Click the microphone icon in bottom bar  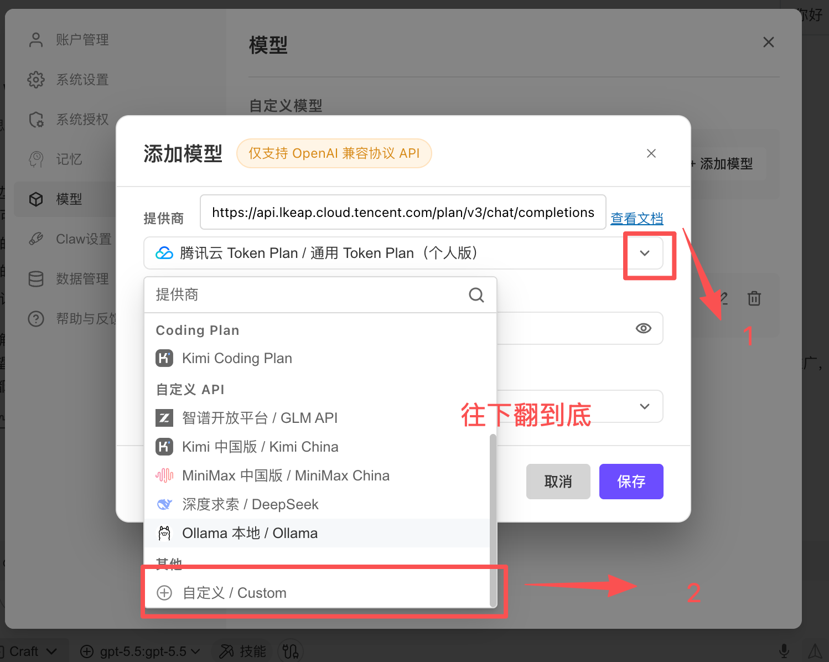point(784,651)
